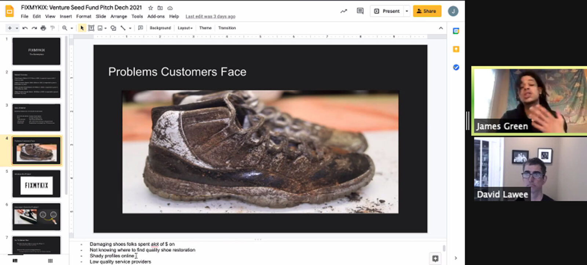Open the Insert menu
The height and width of the screenshot is (265, 587).
[x=66, y=17]
